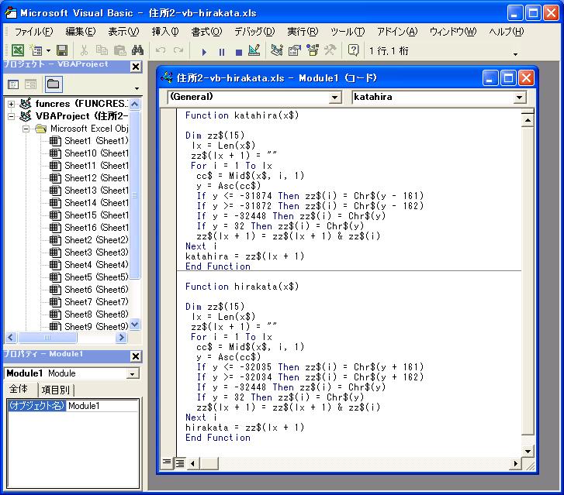
Task: Click the View Microsoft Excel icon
Action: (x=18, y=50)
